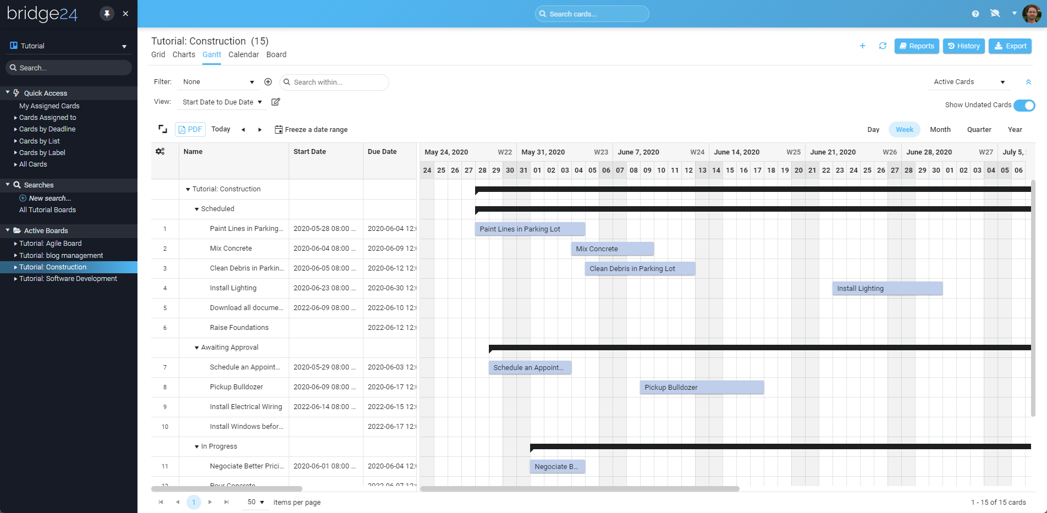Collapse the filter bar with the double chevron

[x=1029, y=81]
